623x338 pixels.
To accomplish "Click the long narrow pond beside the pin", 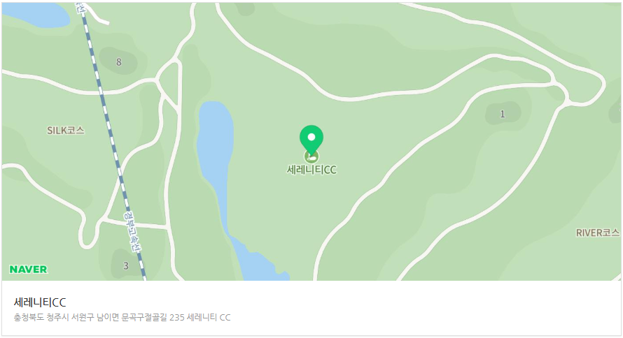I will coord(215,159).
